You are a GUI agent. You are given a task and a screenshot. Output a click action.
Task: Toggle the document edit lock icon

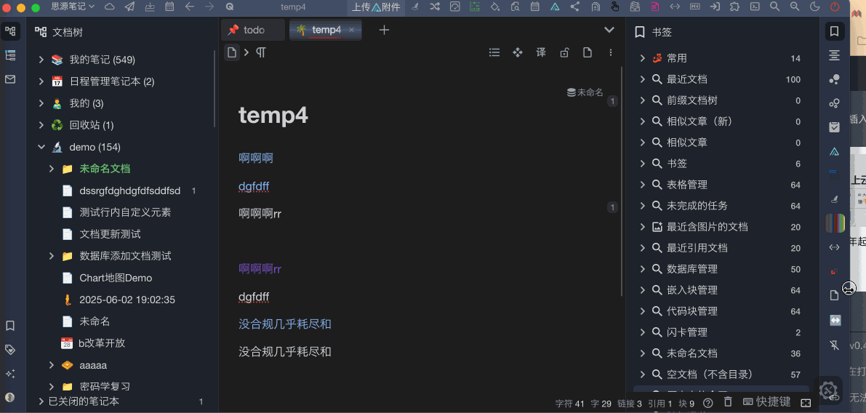pos(564,52)
